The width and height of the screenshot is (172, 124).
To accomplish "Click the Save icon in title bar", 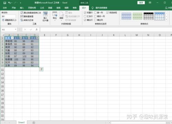I will 5,3.
